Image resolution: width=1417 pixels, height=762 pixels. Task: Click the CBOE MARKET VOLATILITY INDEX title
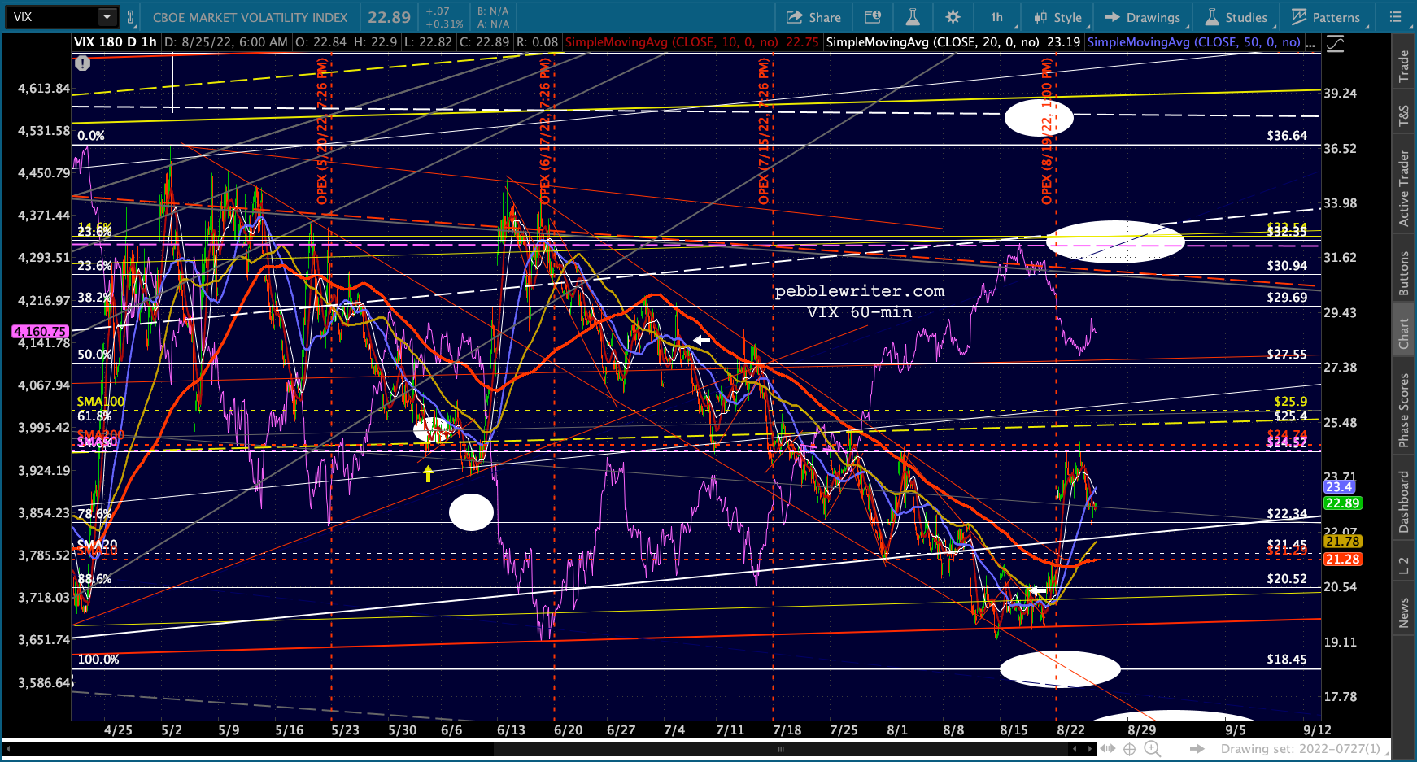pyautogui.click(x=250, y=17)
